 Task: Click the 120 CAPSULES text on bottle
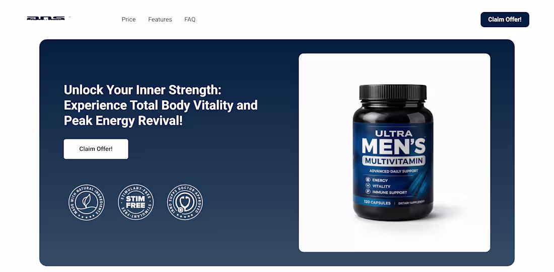pos(378,203)
